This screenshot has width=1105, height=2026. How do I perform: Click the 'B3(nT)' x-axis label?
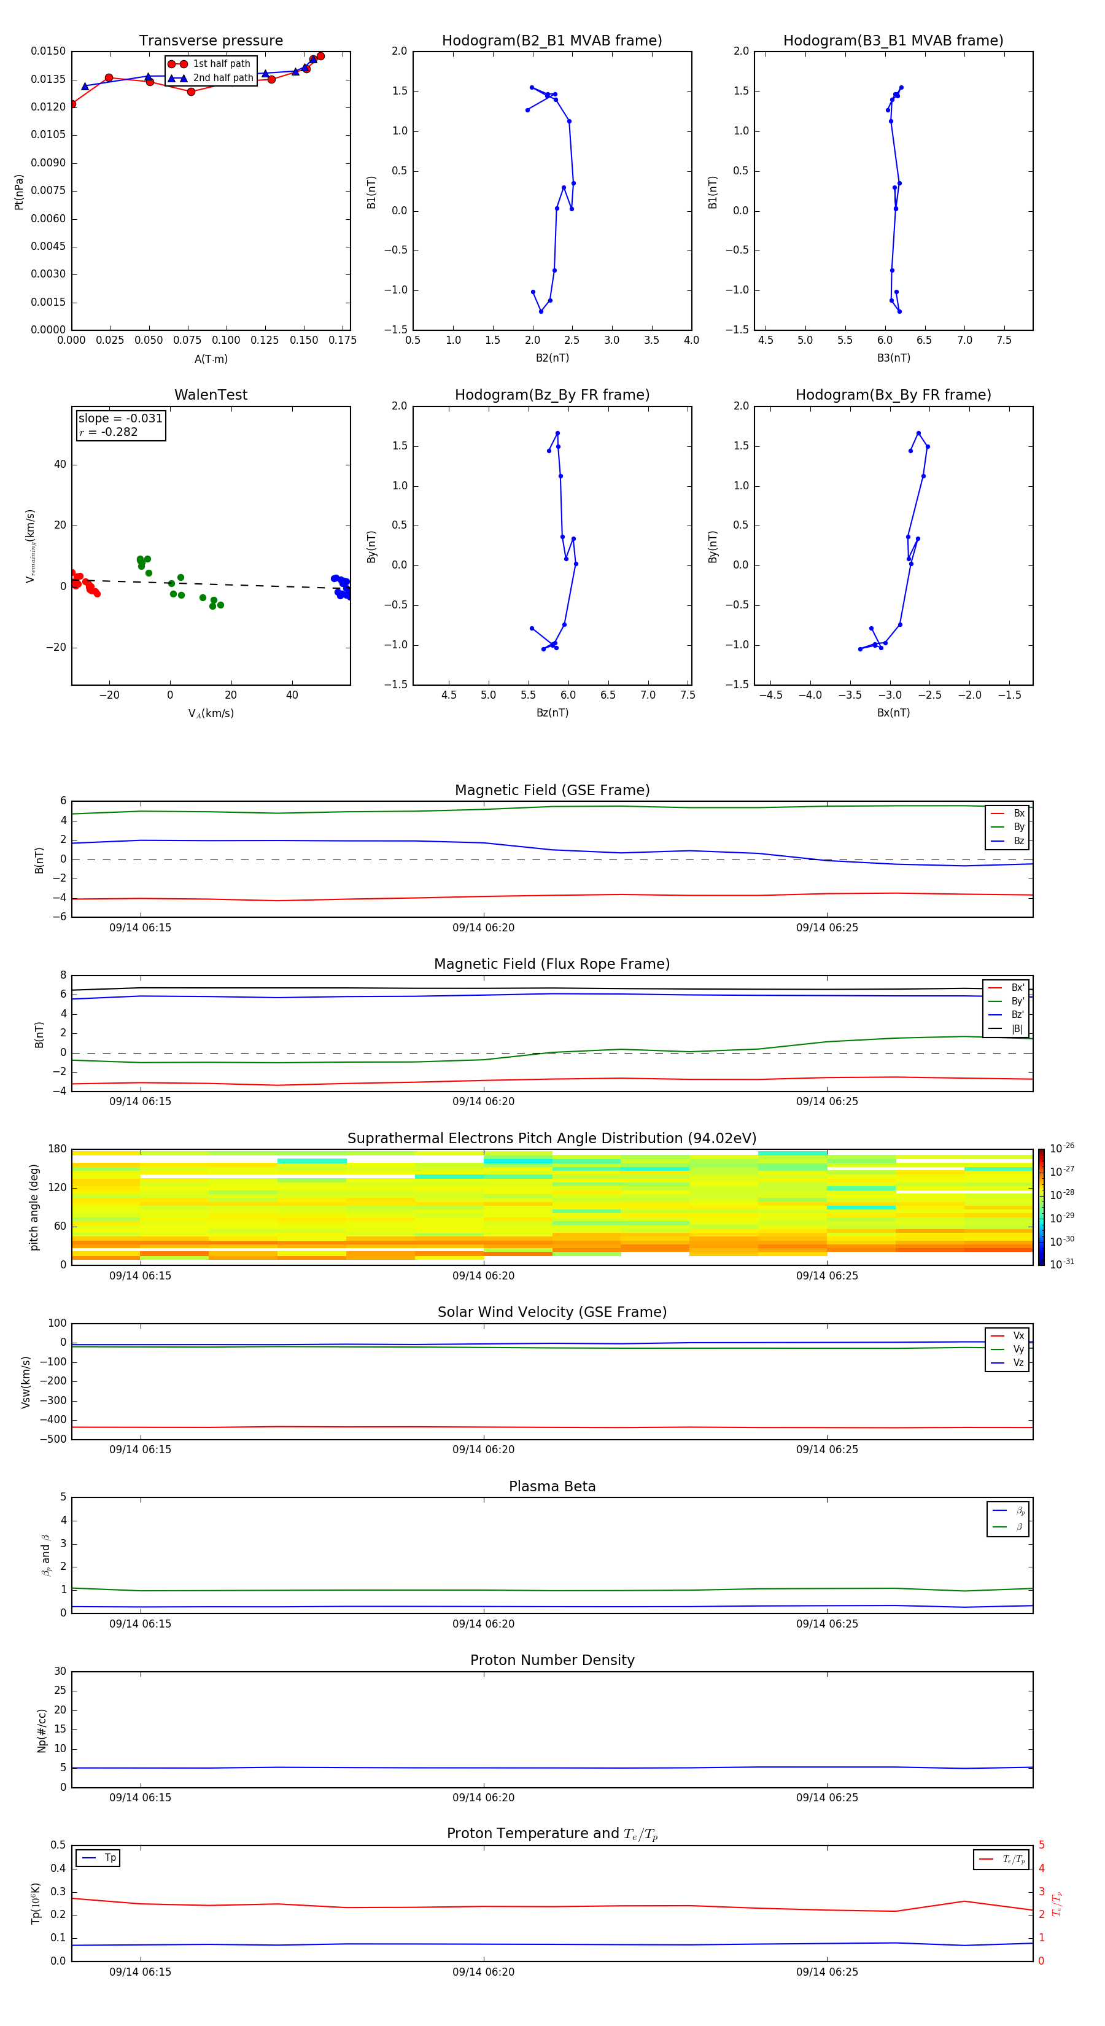893,358
